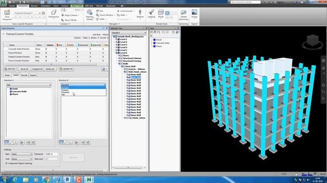Open Steering Wheels navigation tool

90,15
